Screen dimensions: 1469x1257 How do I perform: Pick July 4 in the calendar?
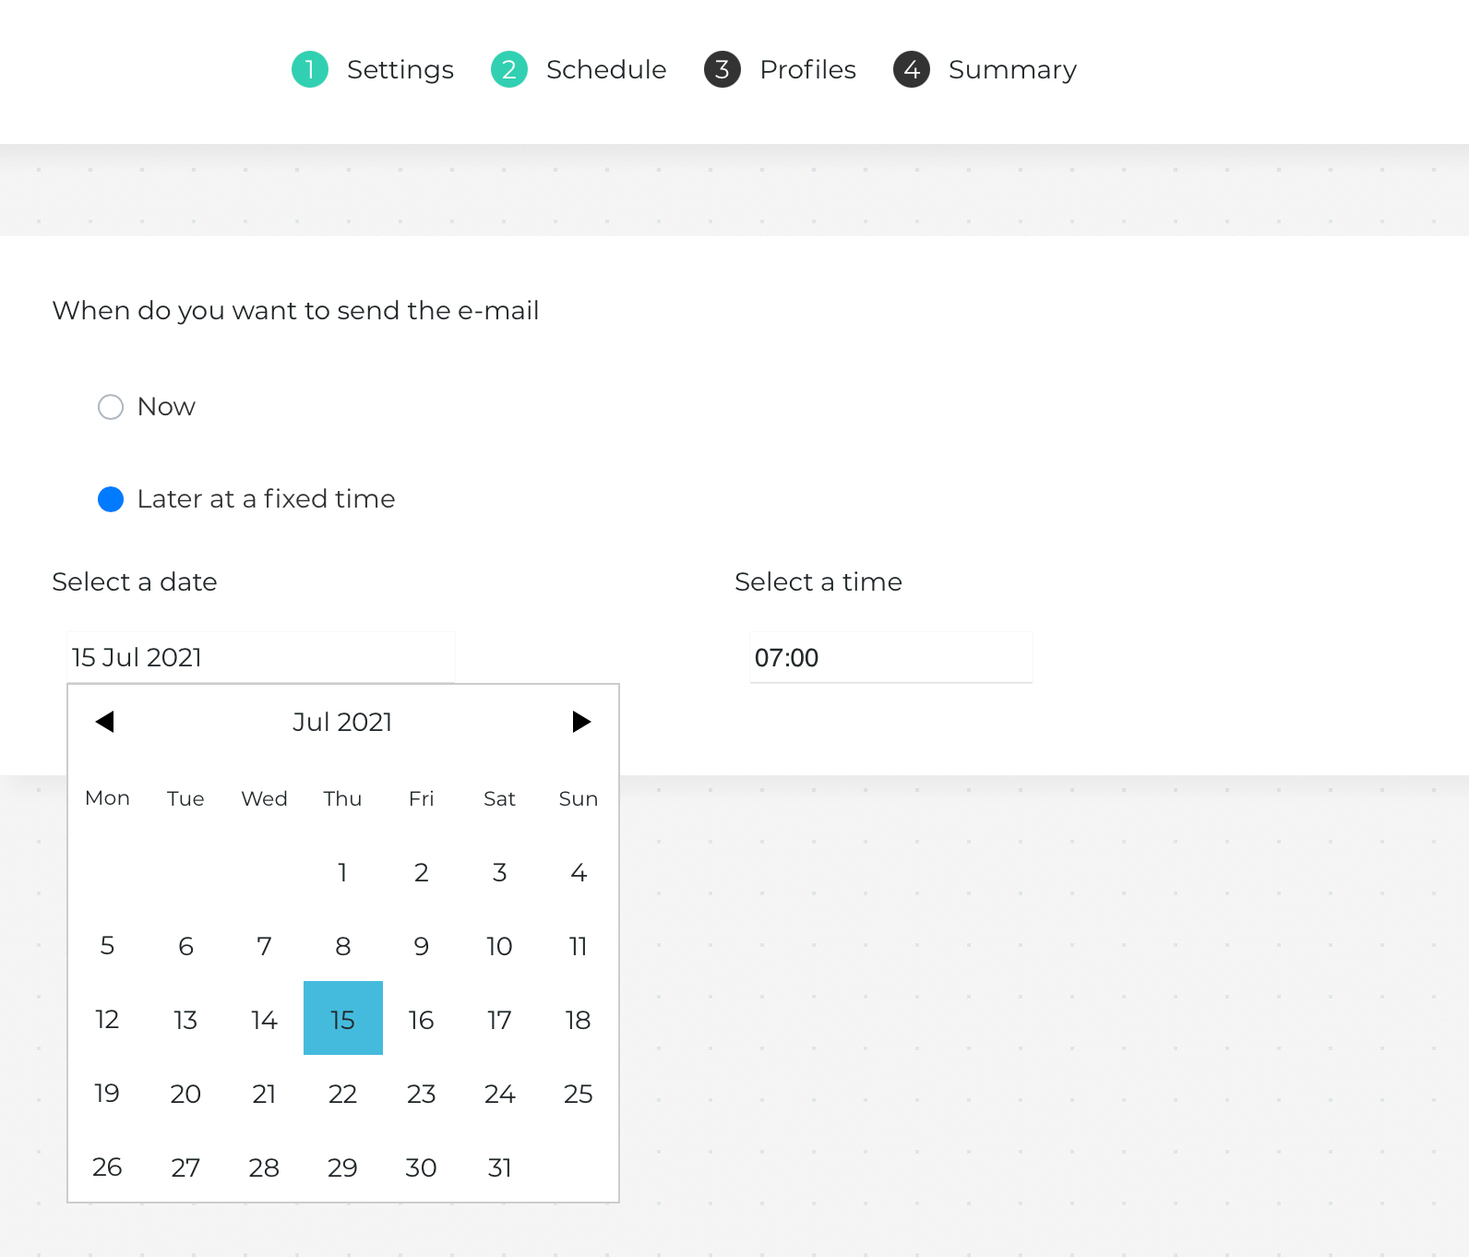(x=579, y=872)
